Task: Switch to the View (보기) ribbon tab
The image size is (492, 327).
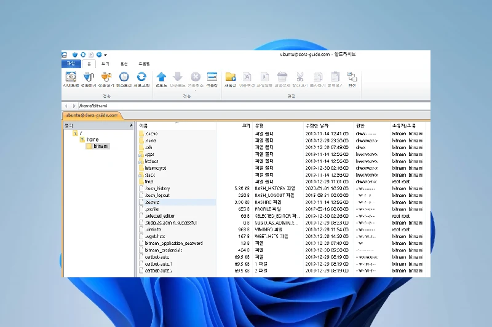Action: coord(105,64)
